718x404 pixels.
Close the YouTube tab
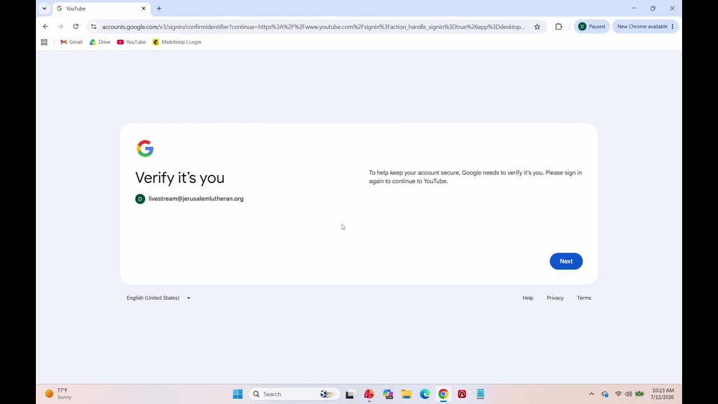pos(144,8)
